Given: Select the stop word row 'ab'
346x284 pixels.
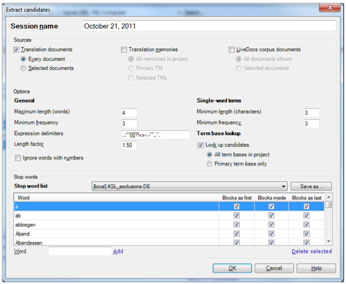Looking at the screenshot, I should 169,215.
